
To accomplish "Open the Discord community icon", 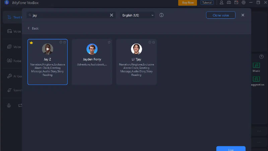I will (x=229, y=3).
